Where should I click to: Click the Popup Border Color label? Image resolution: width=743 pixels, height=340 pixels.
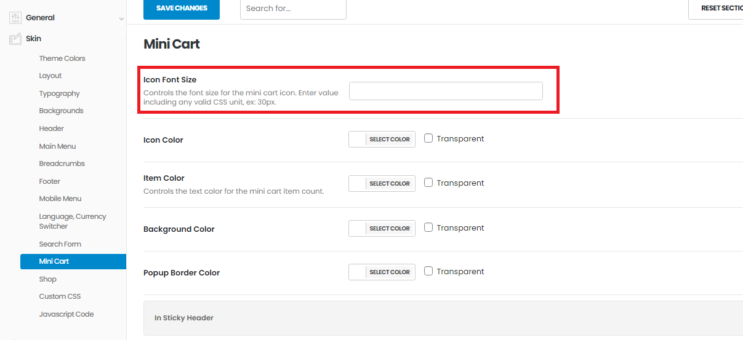[182, 273]
